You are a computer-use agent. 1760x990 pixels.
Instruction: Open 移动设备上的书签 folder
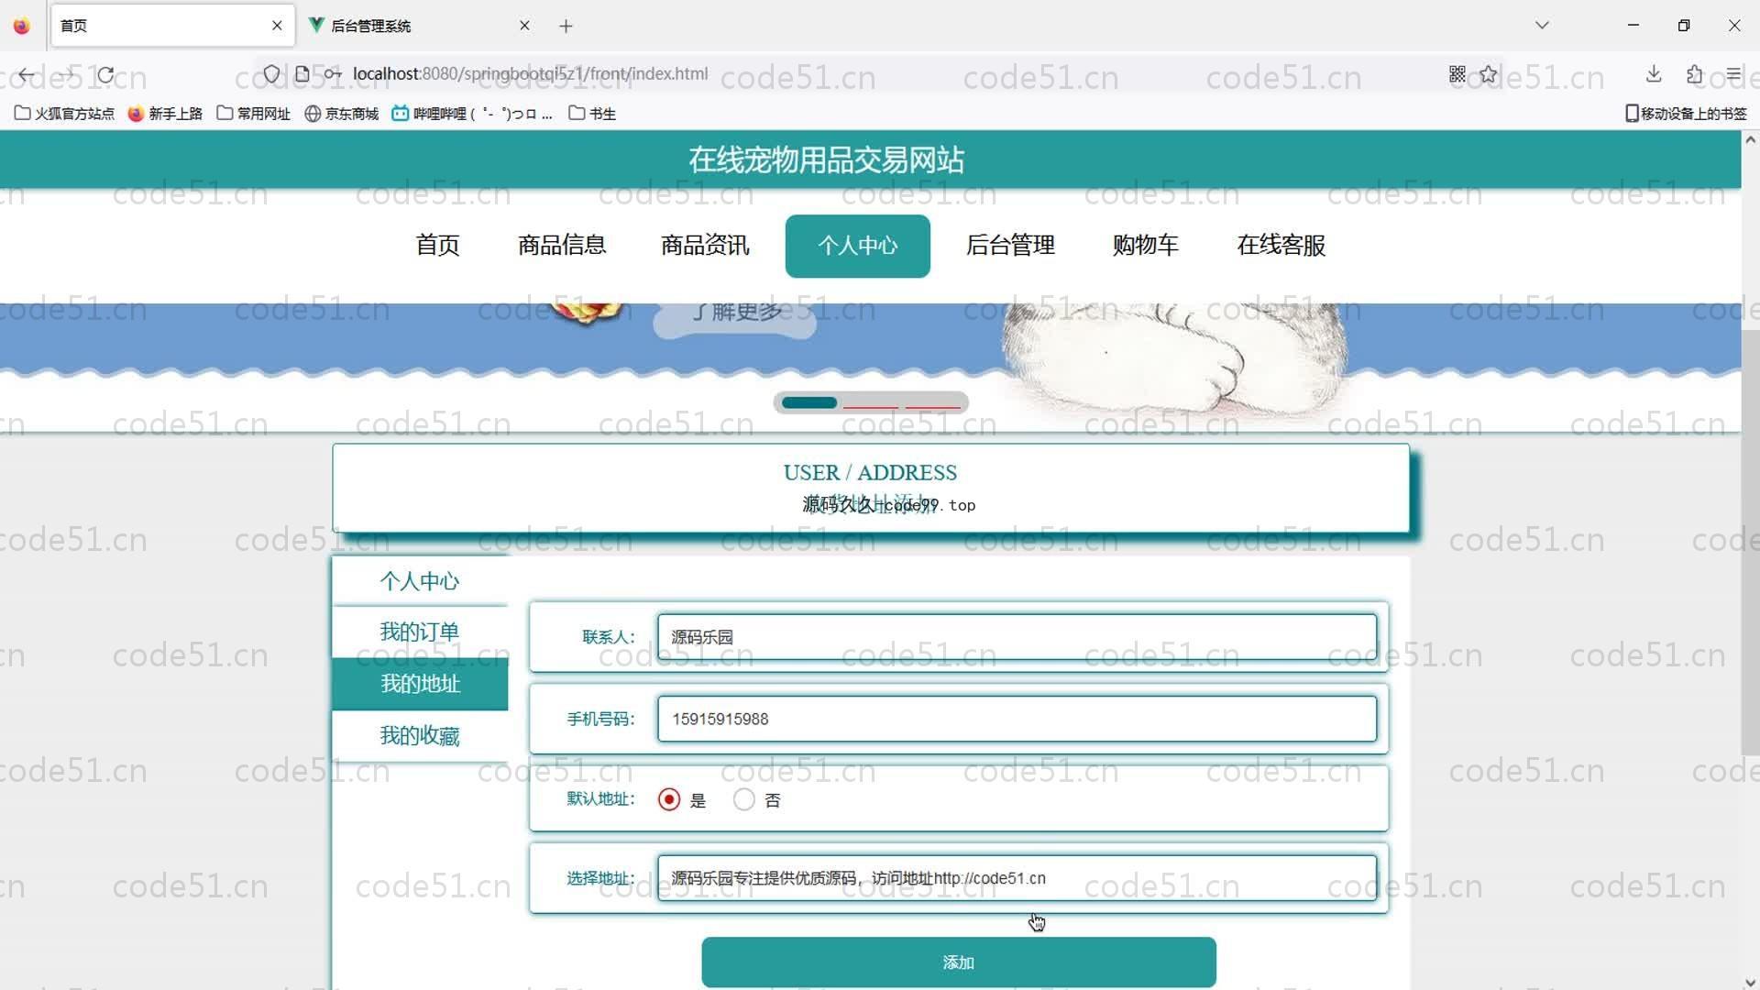1686,114
